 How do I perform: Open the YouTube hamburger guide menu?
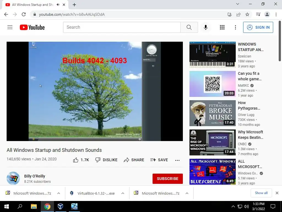coord(10,27)
